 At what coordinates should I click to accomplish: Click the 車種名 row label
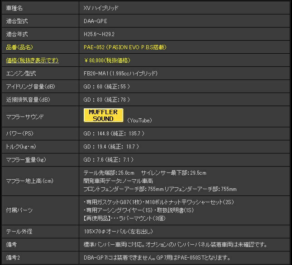click(15, 8)
